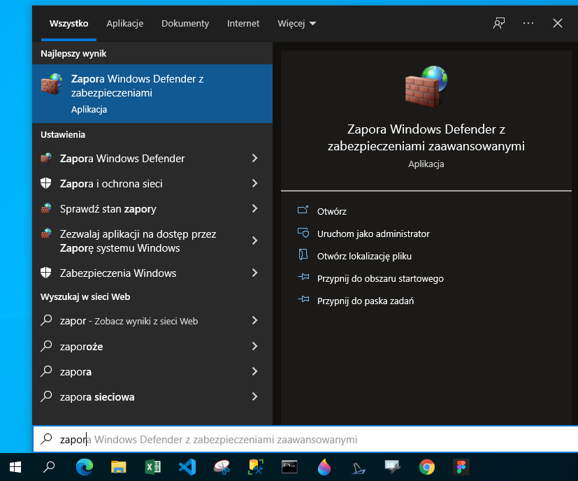Click the pin icon for paska zadań

pos(303,299)
